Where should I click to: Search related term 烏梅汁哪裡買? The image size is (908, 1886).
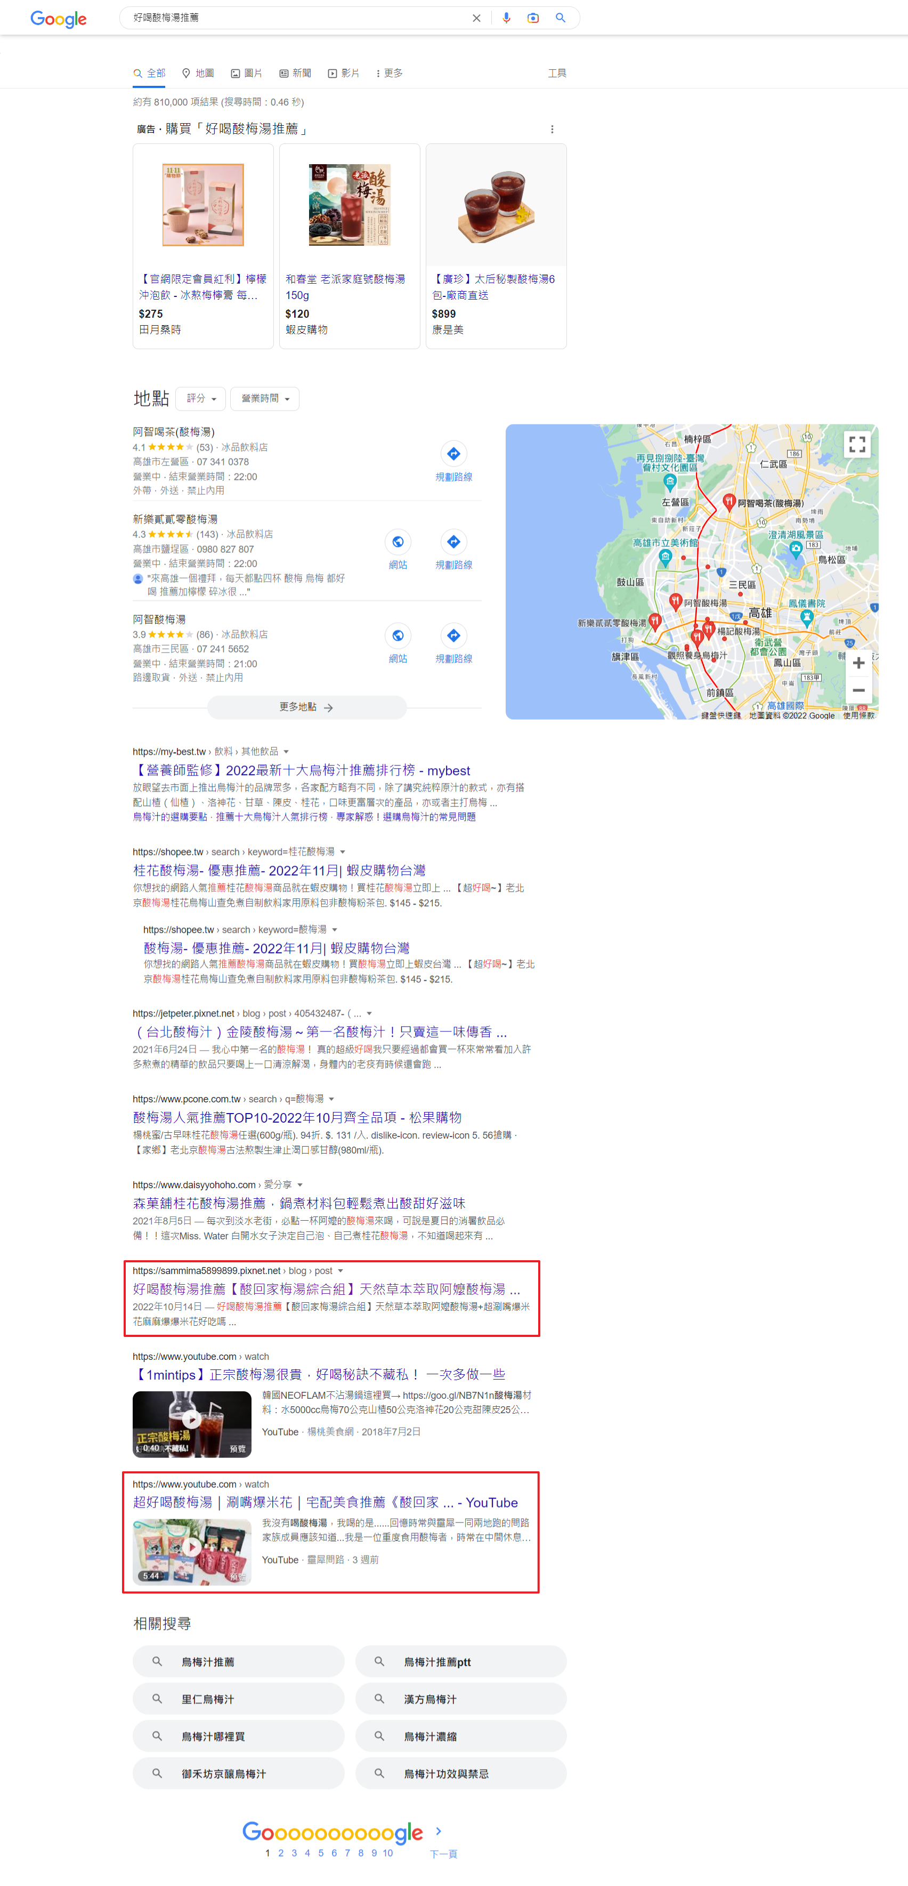239,1736
